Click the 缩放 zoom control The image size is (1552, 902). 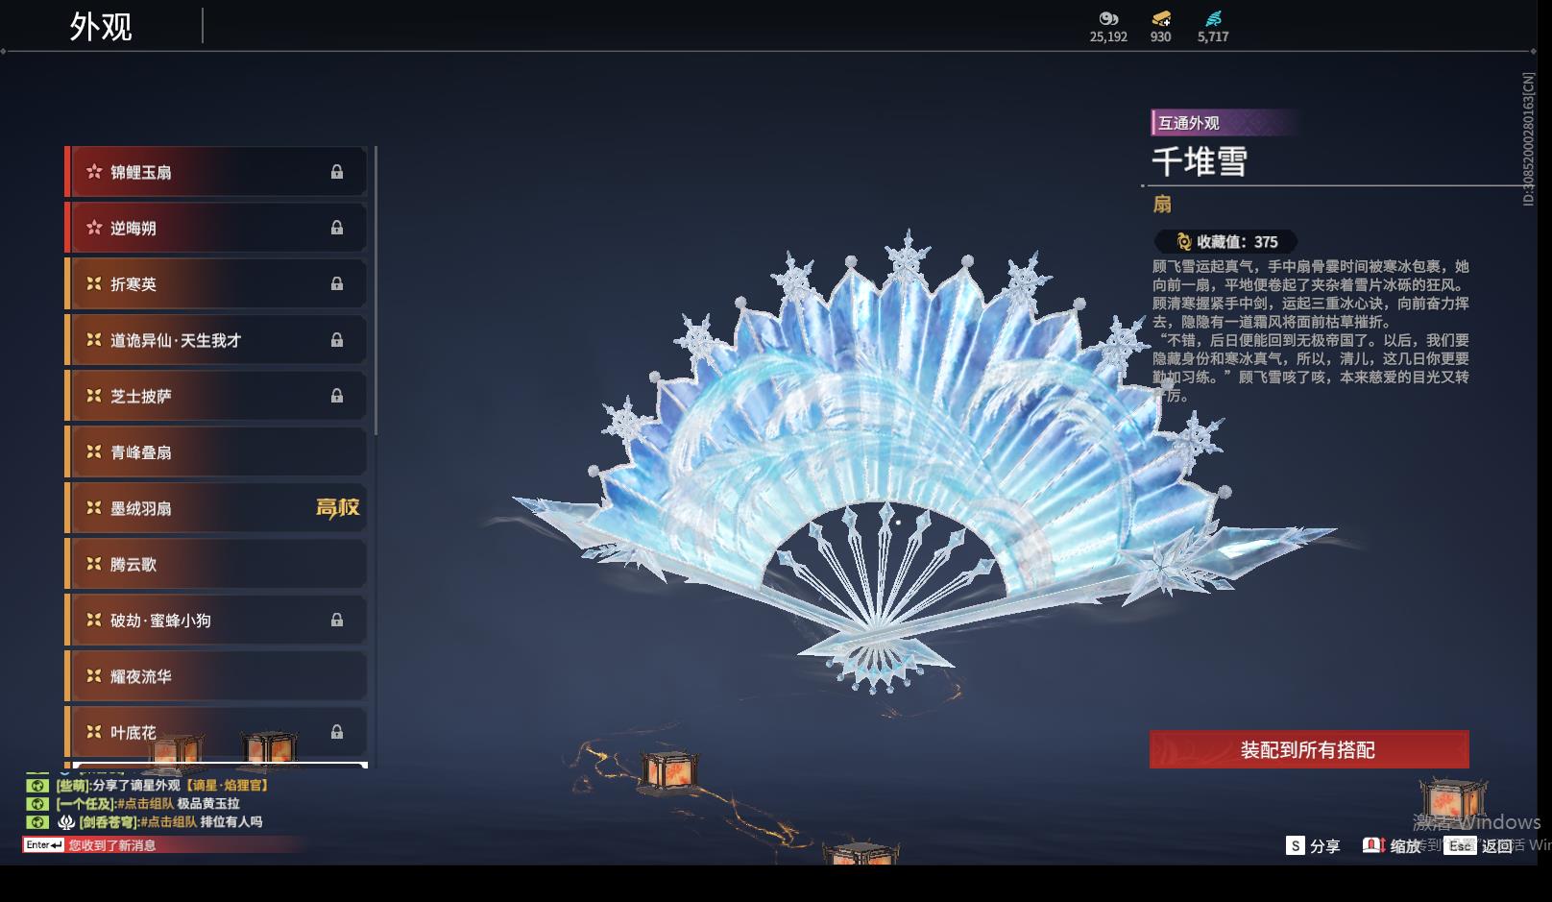1392,845
